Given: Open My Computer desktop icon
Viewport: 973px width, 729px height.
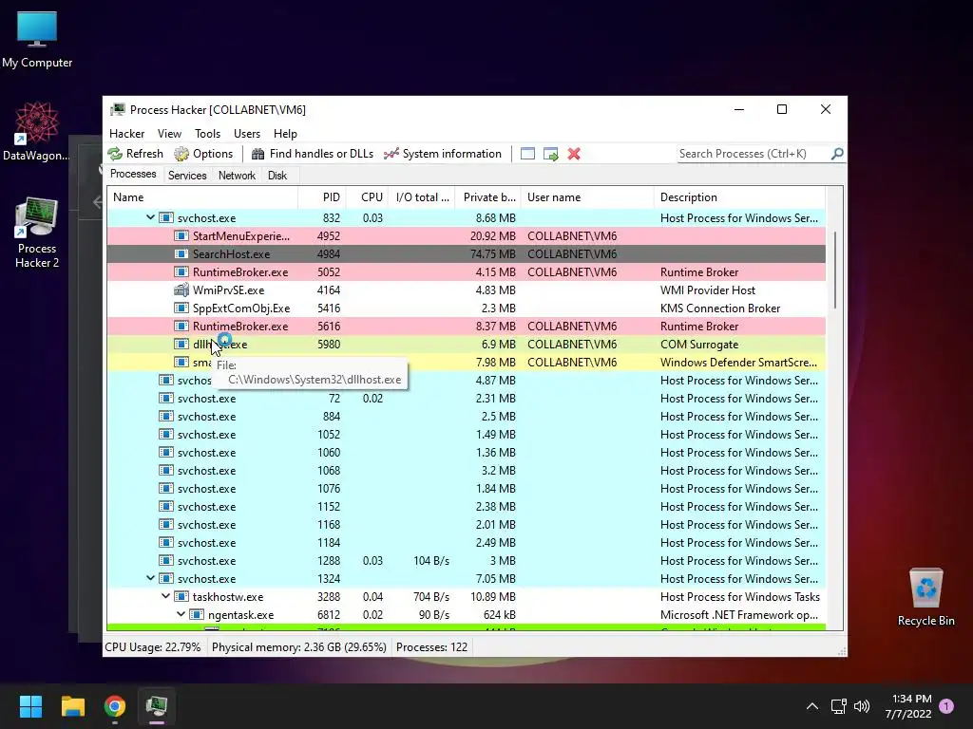Looking at the screenshot, I should pos(37,40).
